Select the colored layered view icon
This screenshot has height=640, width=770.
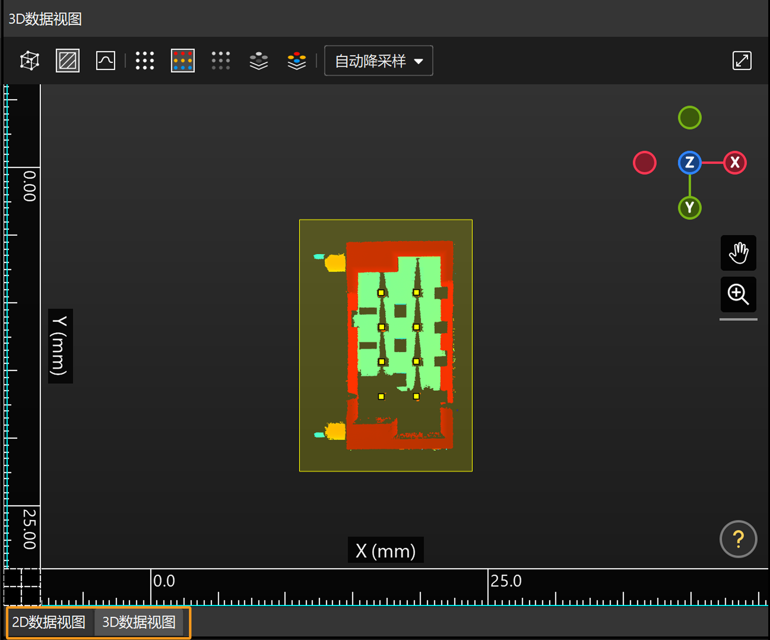[296, 60]
